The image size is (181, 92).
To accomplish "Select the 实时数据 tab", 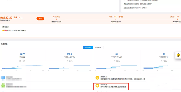I will coord(88,47).
